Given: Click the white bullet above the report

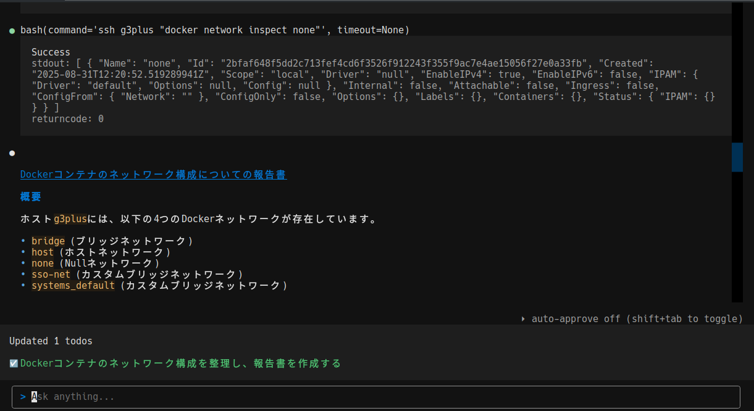Looking at the screenshot, I should coord(12,153).
